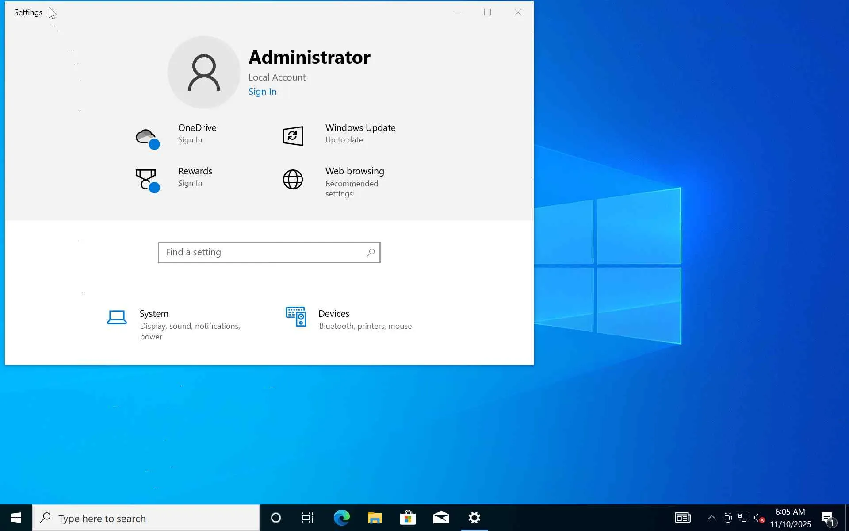Click the muted volume tray icon
The height and width of the screenshot is (531, 849).
[759, 518]
